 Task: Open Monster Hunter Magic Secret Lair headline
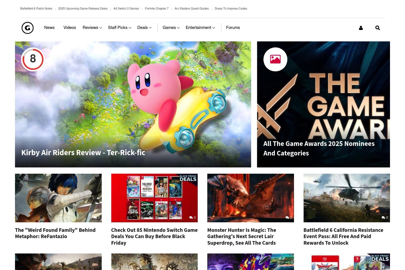(x=242, y=236)
